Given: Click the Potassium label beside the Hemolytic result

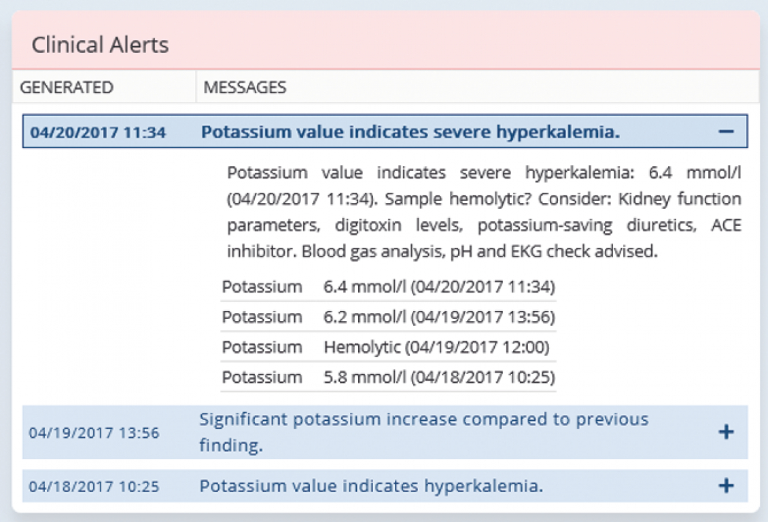Looking at the screenshot, I should point(262,348).
